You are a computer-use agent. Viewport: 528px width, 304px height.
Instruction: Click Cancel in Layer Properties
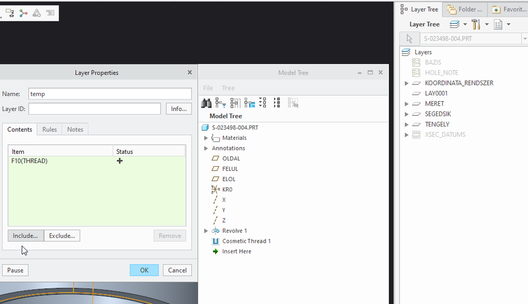(x=177, y=270)
